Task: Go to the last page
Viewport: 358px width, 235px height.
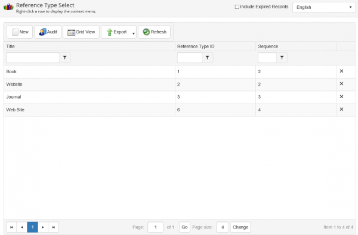Action: pyautogui.click(x=54, y=227)
